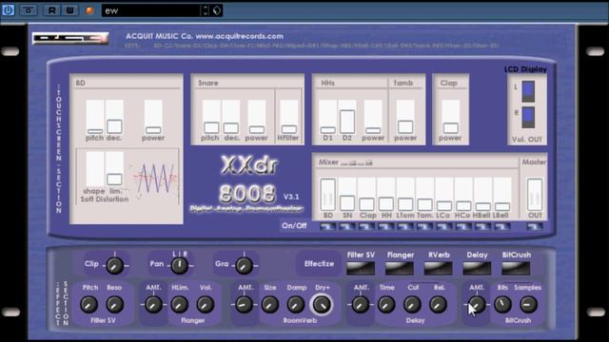Image resolution: width=609 pixels, height=342 pixels.
Task: Open the www.acquitrecords.com link
Action: pyautogui.click(x=239, y=36)
